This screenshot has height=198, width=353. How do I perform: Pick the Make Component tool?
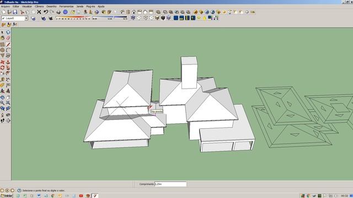(x=8, y=32)
